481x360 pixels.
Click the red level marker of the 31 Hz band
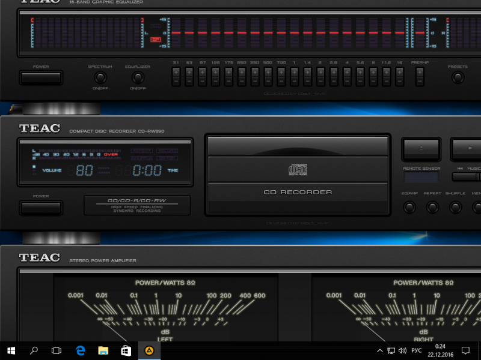coord(176,33)
